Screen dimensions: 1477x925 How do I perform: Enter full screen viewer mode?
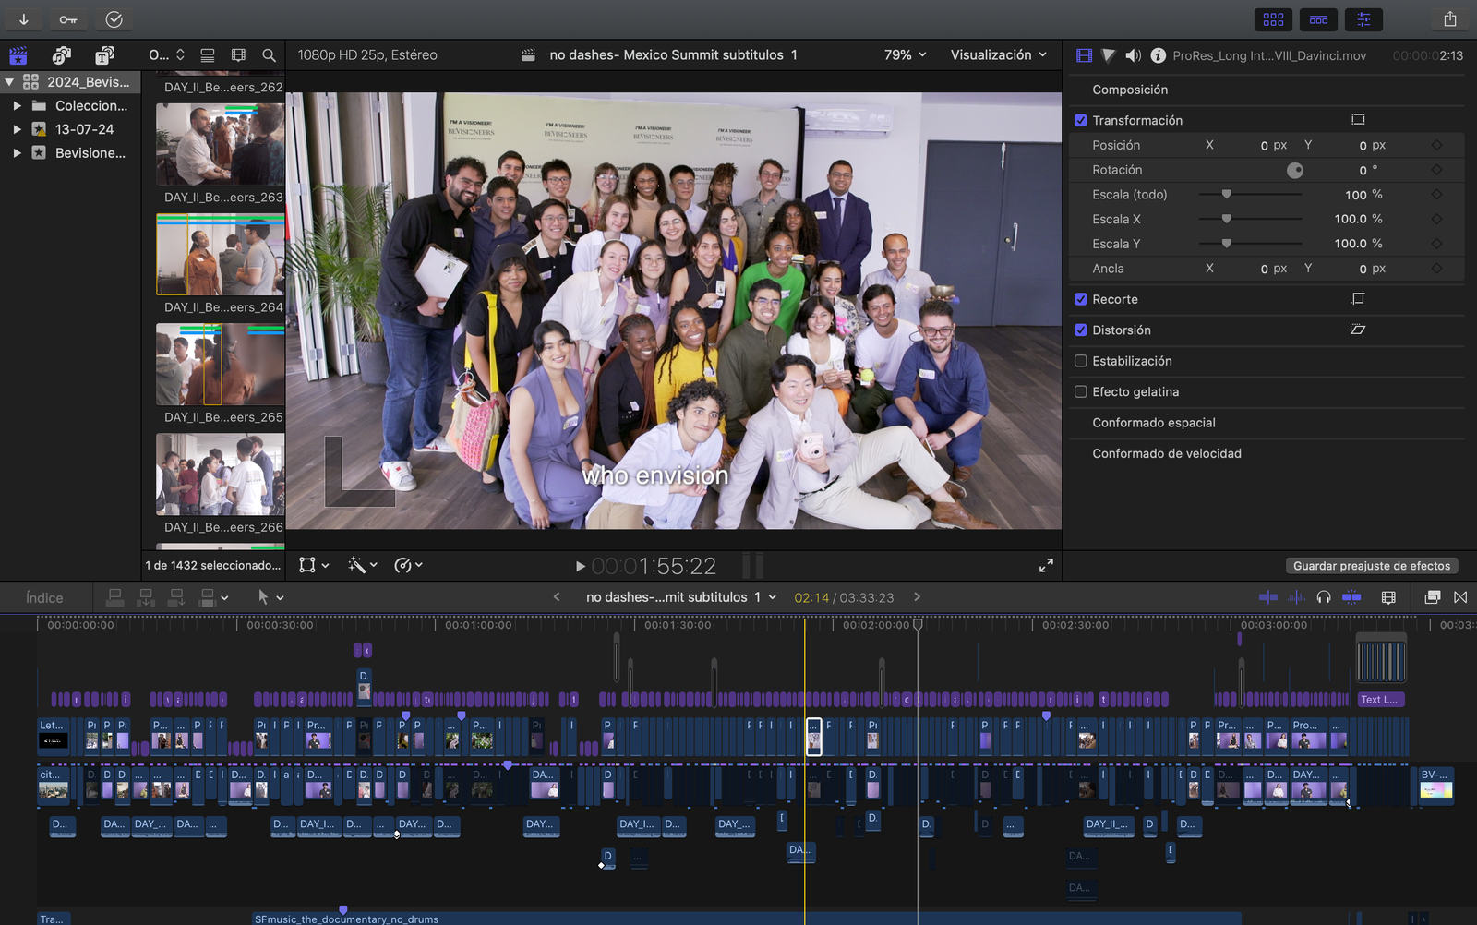pos(1046,565)
